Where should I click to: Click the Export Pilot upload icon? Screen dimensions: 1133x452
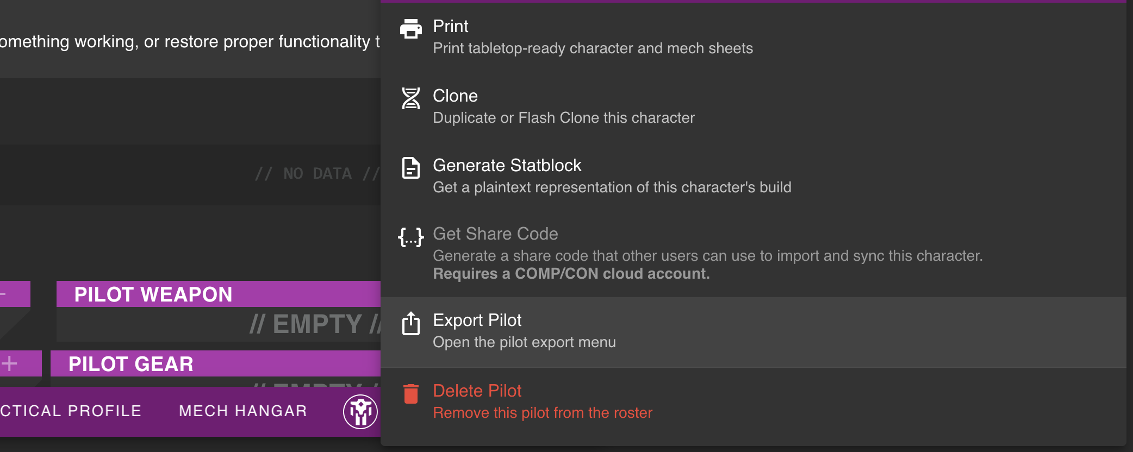pos(411,323)
